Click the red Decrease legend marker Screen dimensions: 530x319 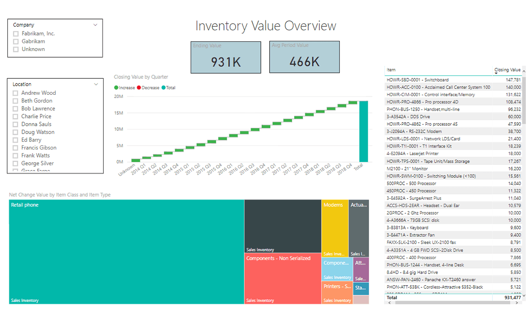(139, 88)
